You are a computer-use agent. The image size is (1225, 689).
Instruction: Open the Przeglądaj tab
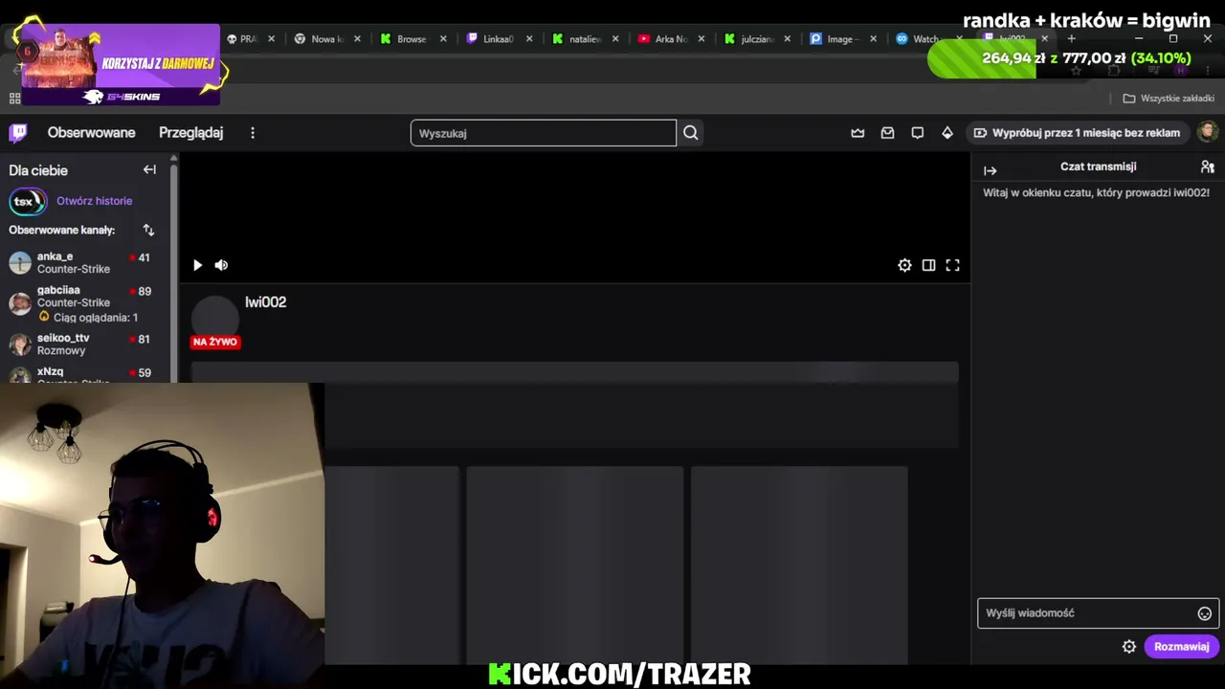pos(191,133)
